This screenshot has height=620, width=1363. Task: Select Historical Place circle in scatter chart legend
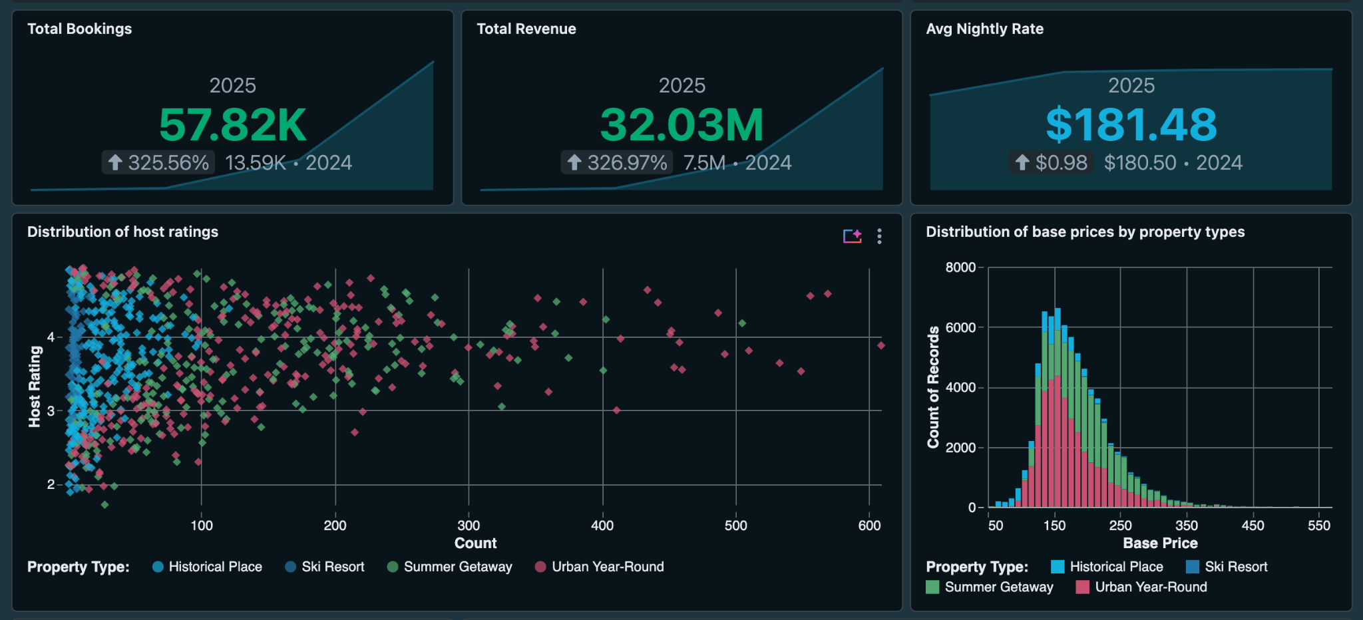(158, 567)
